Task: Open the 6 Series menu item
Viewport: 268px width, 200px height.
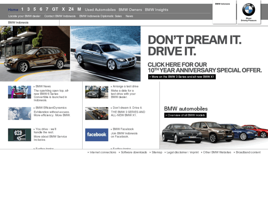Action: click(41, 9)
